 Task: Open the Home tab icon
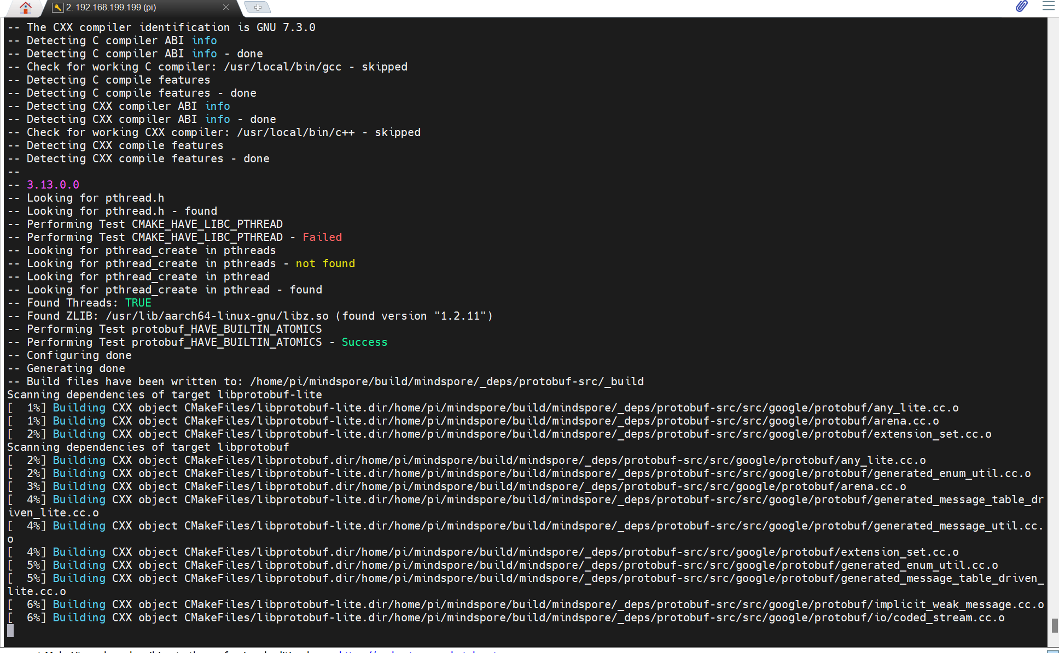pyautogui.click(x=25, y=8)
